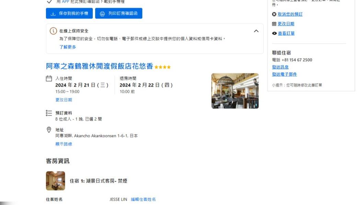Open hotel title 阿寒之森鶴雅休閒渡假飯店花悠香

tap(99, 66)
